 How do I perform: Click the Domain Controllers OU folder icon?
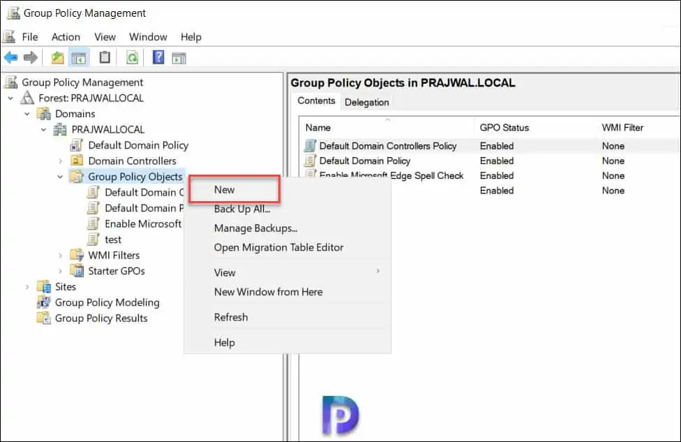[77, 161]
